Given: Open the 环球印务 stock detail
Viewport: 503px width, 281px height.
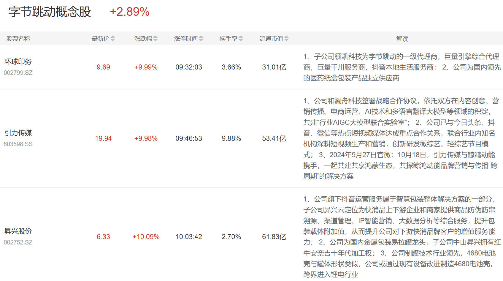Looking at the screenshot, I should (19, 61).
